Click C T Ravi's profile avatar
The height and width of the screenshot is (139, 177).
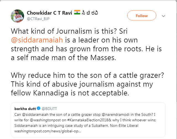(x=17, y=16)
